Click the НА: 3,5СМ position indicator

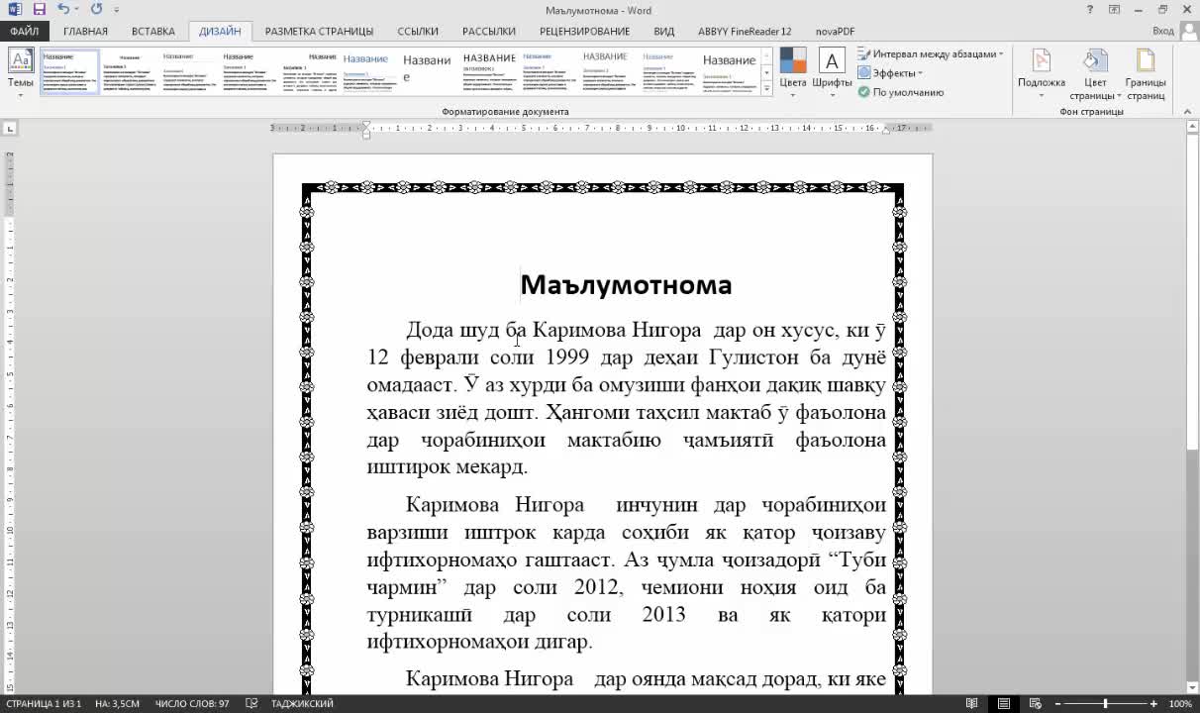(118, 704)
